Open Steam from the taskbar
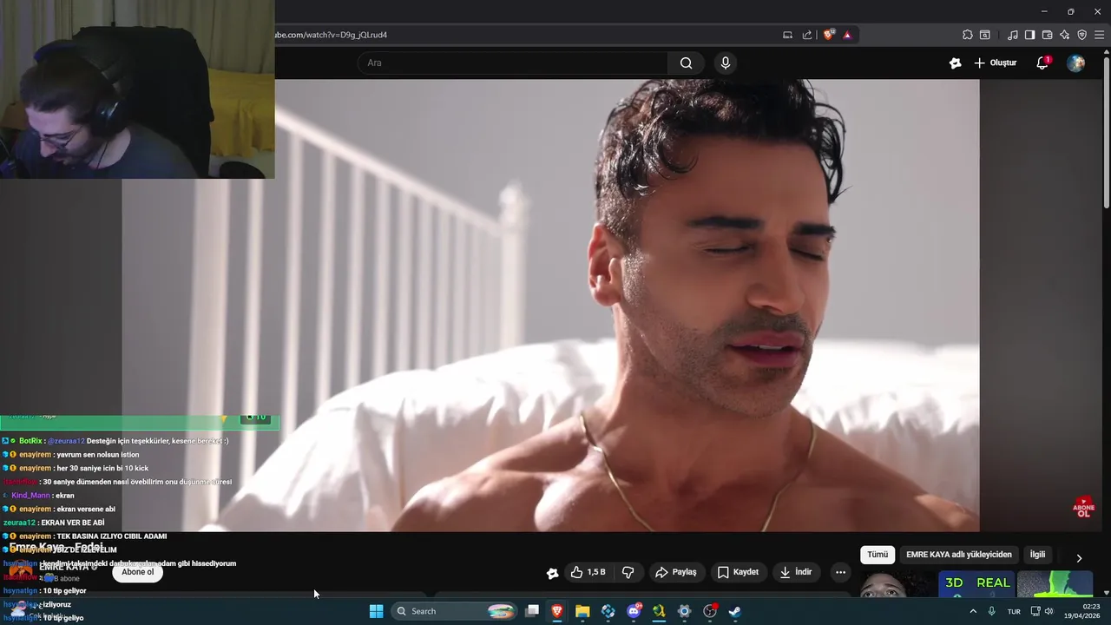1111x625 pixels. (735, 611)
